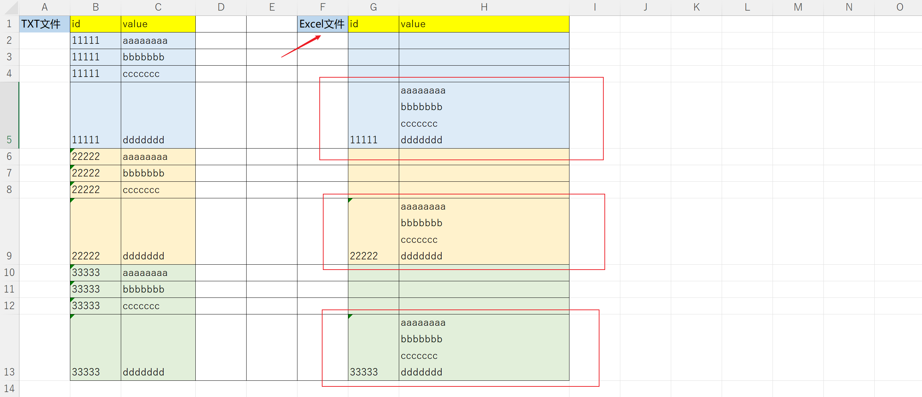Screen dimensions: 922x397
Task: Select row 5 header
Action: pyautogui.click(x=9, y=115)
